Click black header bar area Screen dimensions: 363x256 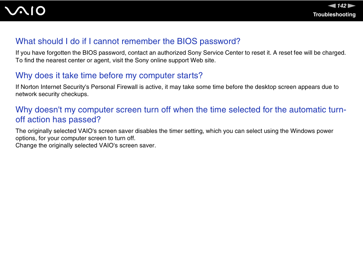click(181, 11)
